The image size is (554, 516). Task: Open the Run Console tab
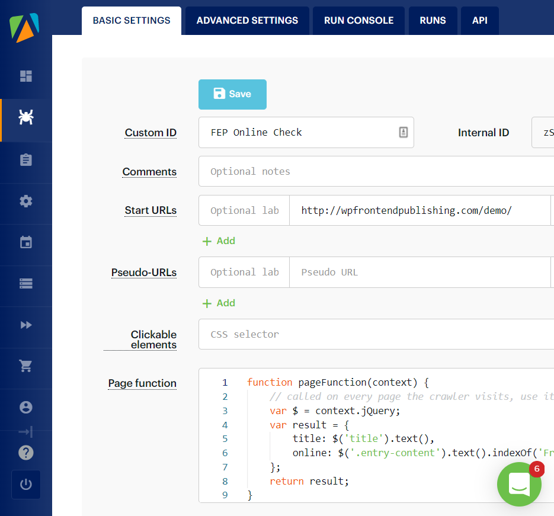[358, 21]
